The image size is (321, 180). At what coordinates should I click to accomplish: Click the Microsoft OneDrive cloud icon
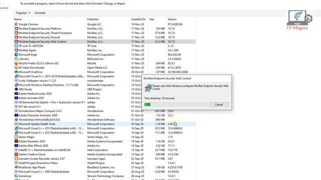(16, 72)
